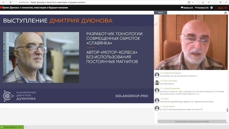The image size is (229, 129).
Task: Expand the video panel with diagonal-arrow icon
Action: click(225, 13)
